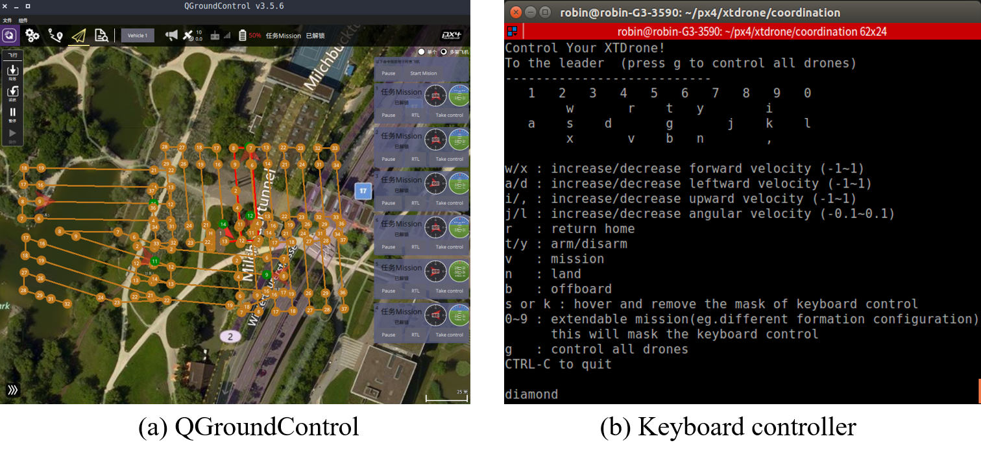Activate the Land tool in fly strip
The height and width of the screenshot is (458, 981).
point(12,72)
